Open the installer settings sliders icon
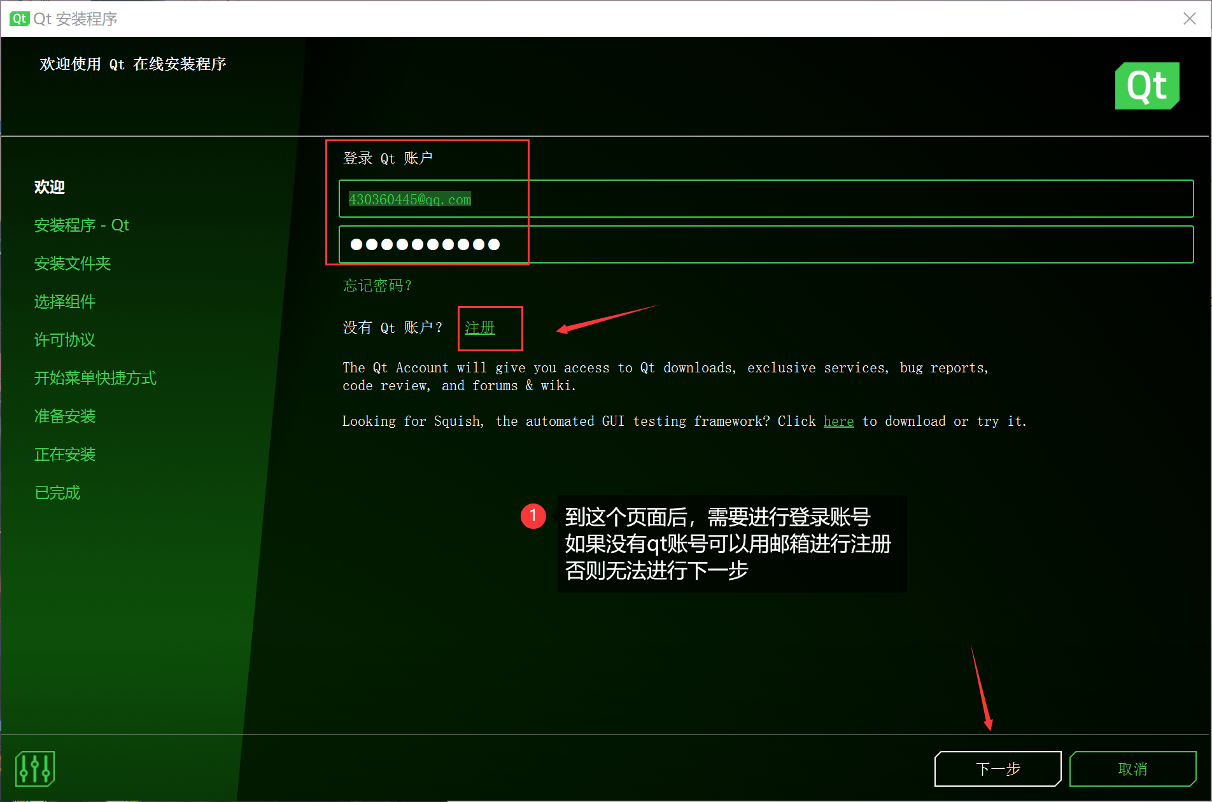This screenshot has height=802, width=1212. click(35, 768)
